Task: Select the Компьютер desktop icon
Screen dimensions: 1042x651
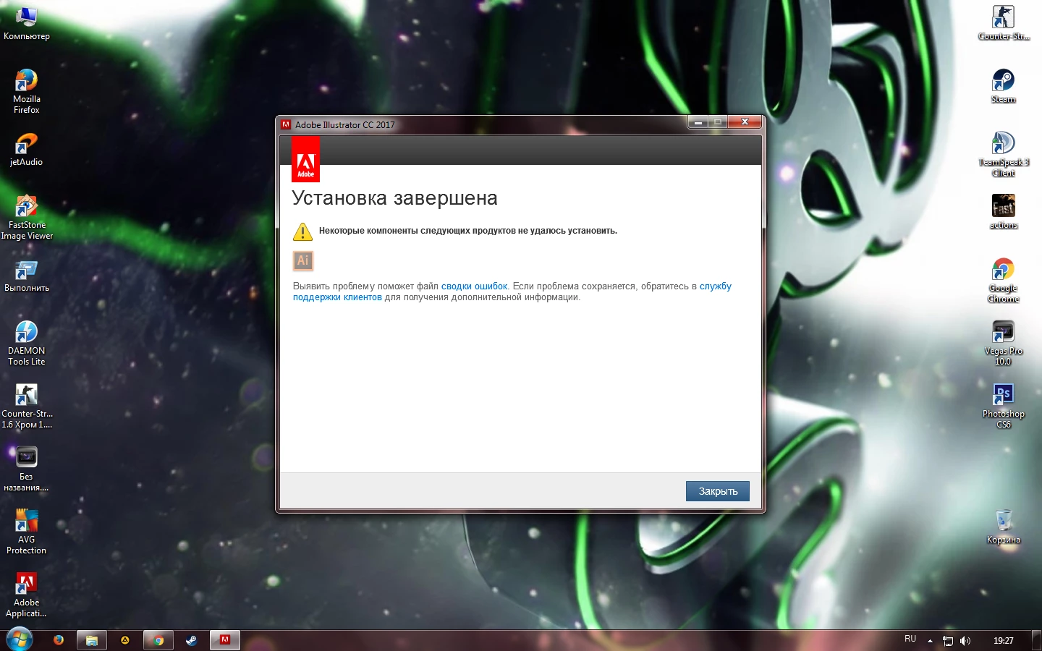Action: point(27,22)
